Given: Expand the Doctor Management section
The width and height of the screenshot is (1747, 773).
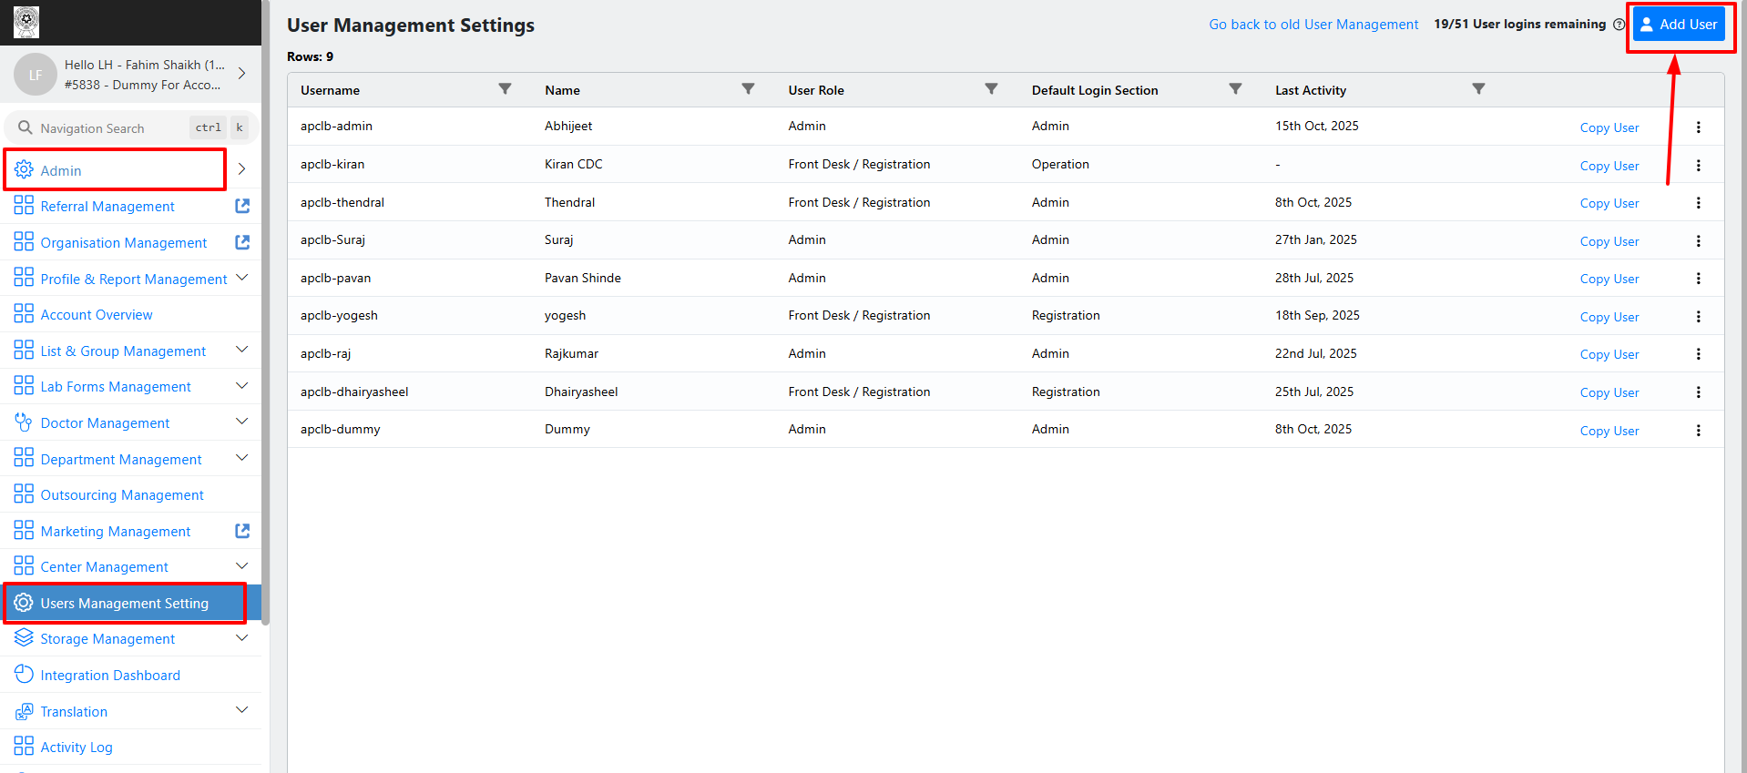Looking at the screenshot, I should 242,422.
